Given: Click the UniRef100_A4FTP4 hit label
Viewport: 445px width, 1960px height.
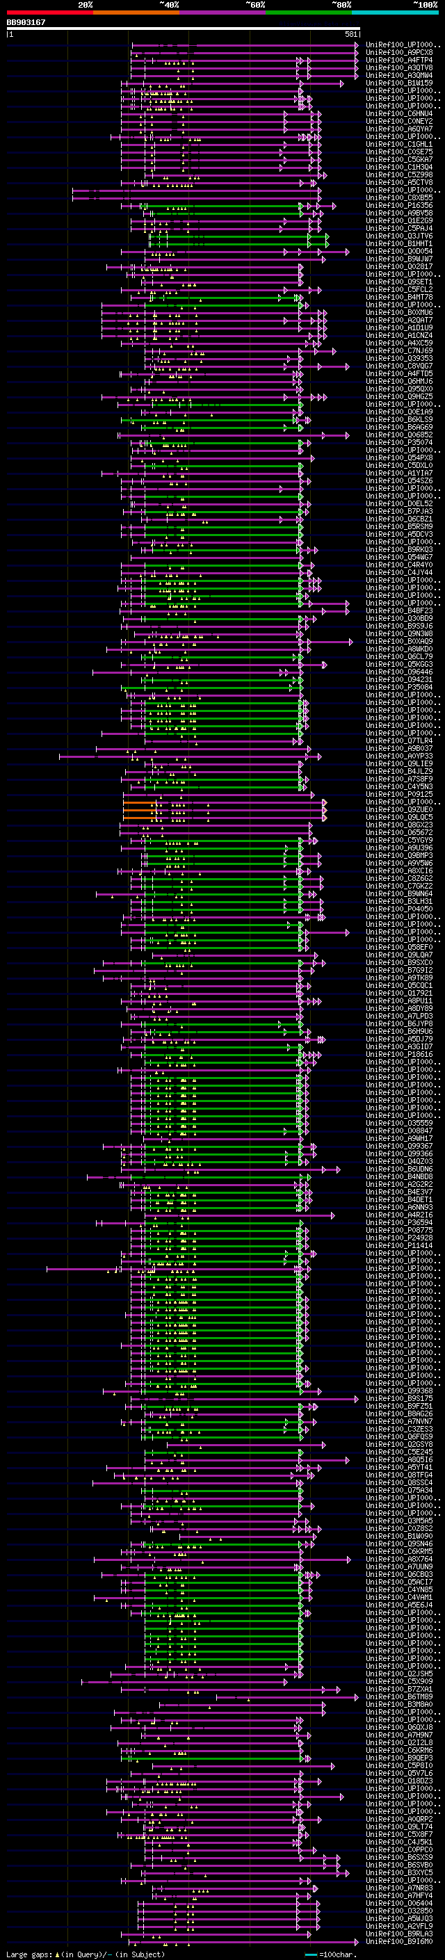Looking at the screenshot, I should [399, 60].
